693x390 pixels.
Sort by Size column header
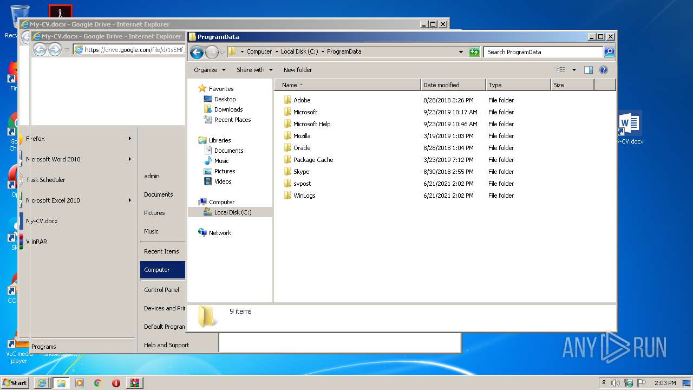tap(572, 85)
